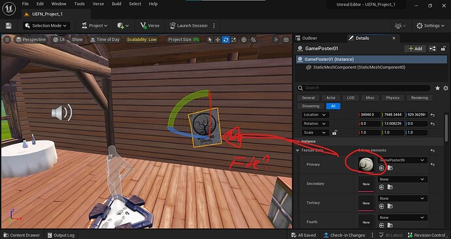451x239 pixels.
Task: Click the audio speaker actor in viewport
Action: [61, 112]
